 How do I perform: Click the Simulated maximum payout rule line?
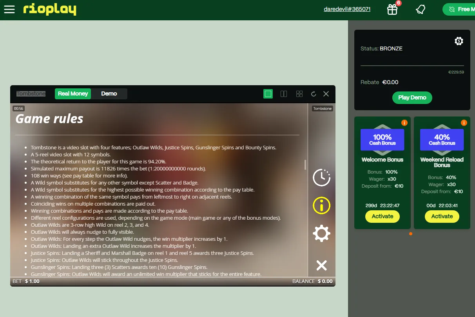tap(118, 168)
